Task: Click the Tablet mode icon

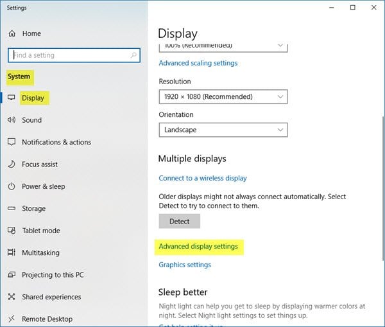Action: pos(12,231)
